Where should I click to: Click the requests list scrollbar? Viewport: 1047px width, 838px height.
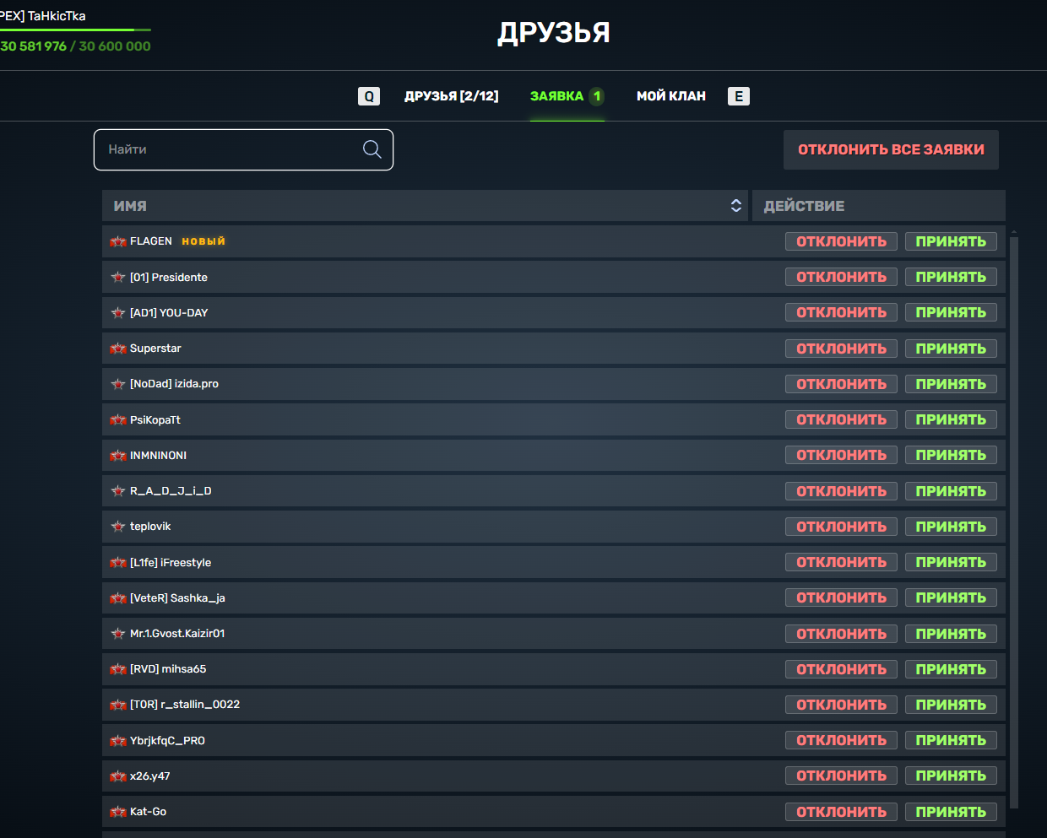tap(1014, 521)
